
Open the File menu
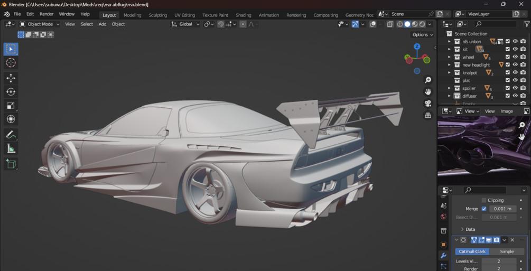[x=17, y=14]
